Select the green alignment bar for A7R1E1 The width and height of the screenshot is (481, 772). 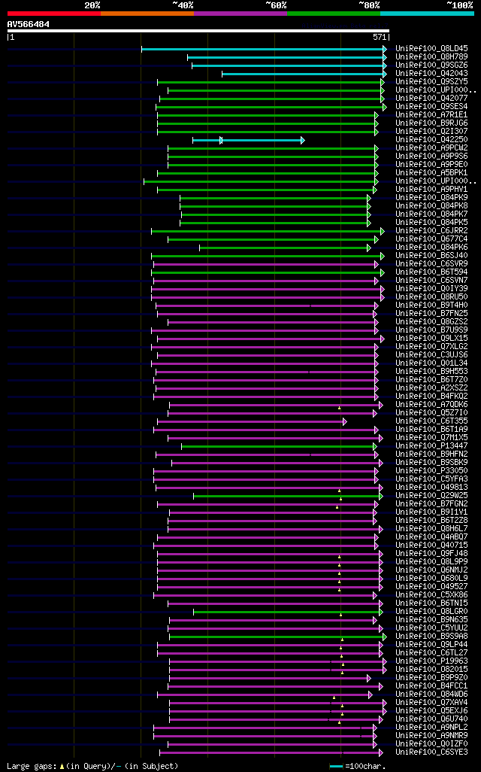pyautogui.click(x=268, y=115)
